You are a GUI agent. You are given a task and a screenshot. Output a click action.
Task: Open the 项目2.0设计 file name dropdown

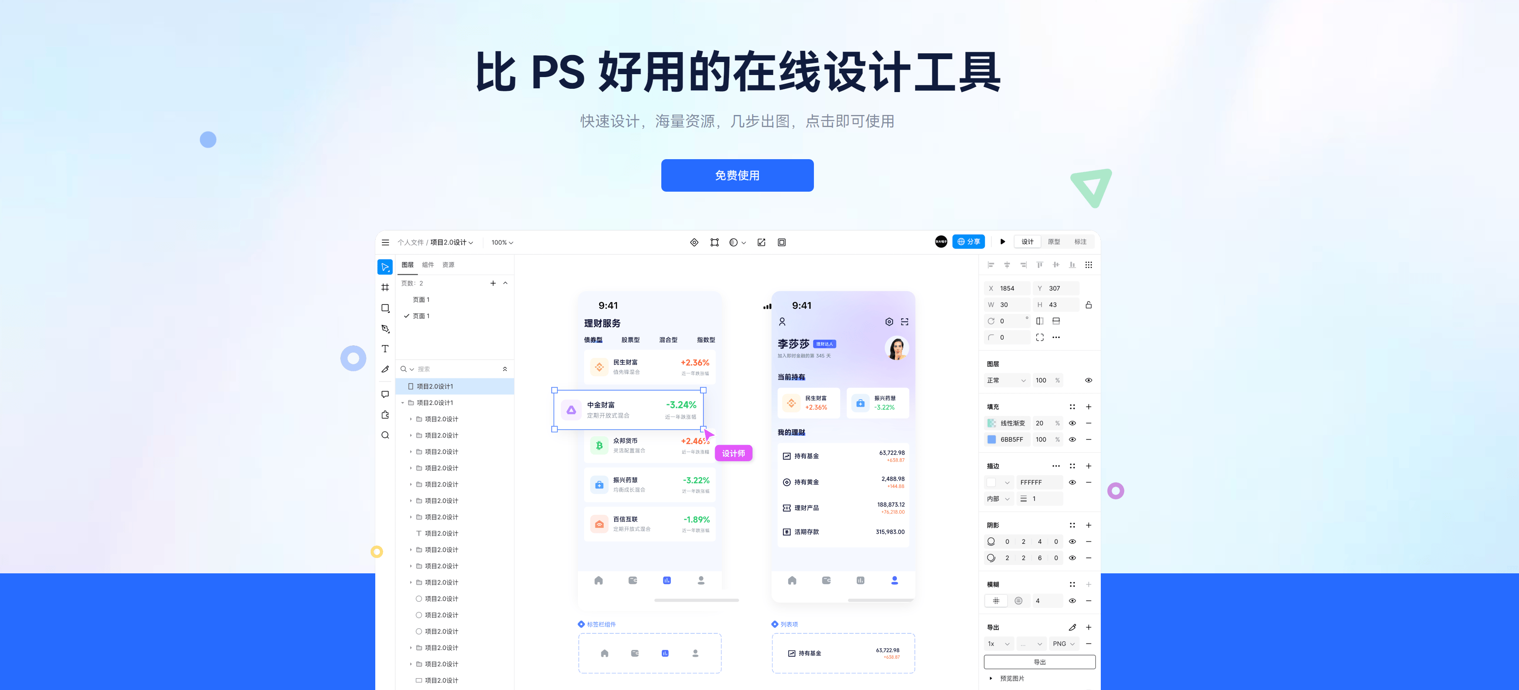point(451,242)
